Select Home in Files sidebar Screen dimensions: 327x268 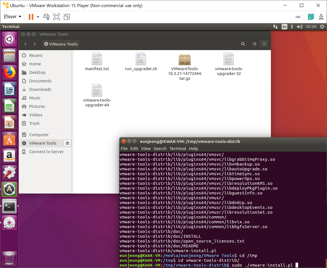(45, 64)
